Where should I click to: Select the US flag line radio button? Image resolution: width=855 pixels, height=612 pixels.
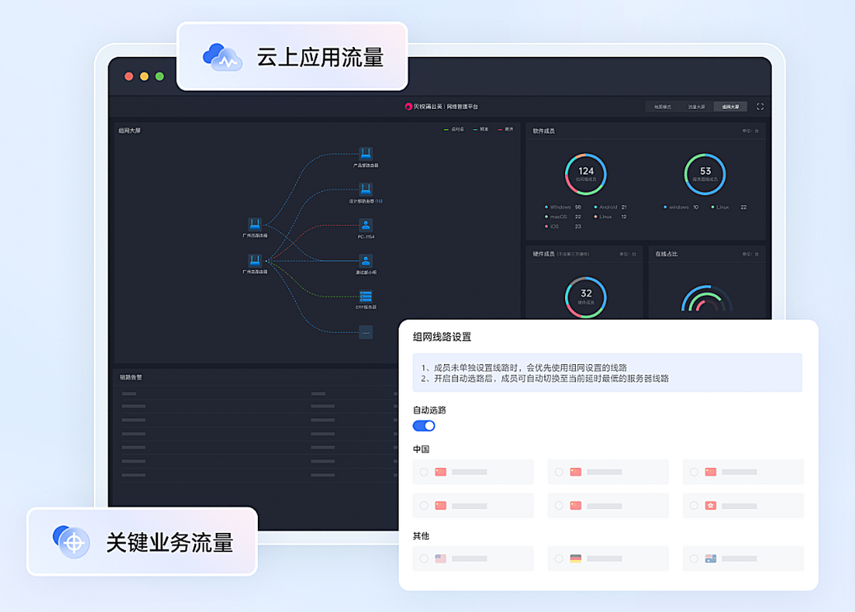(x=424, y=559)
